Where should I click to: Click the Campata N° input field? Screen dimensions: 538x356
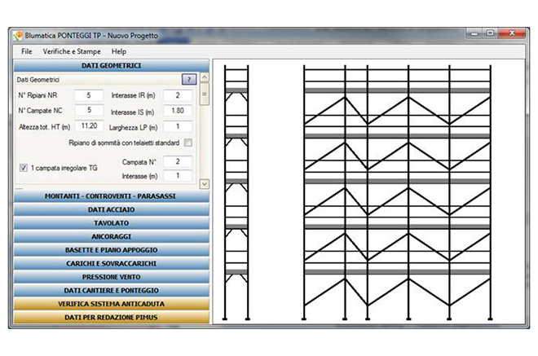pos(178,161)
